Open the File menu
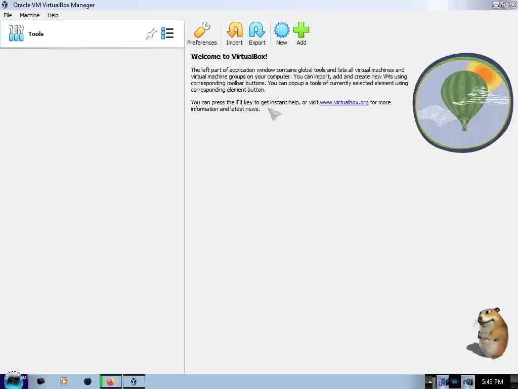Image resolution: width=518 pixels, height=389 pixels. [8, 15]
